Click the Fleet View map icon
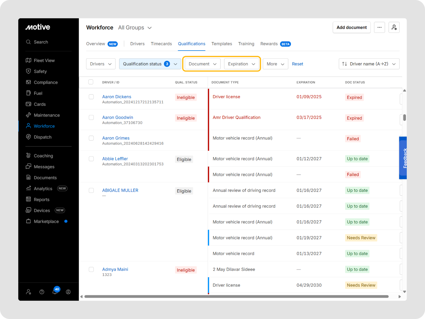 28,60
